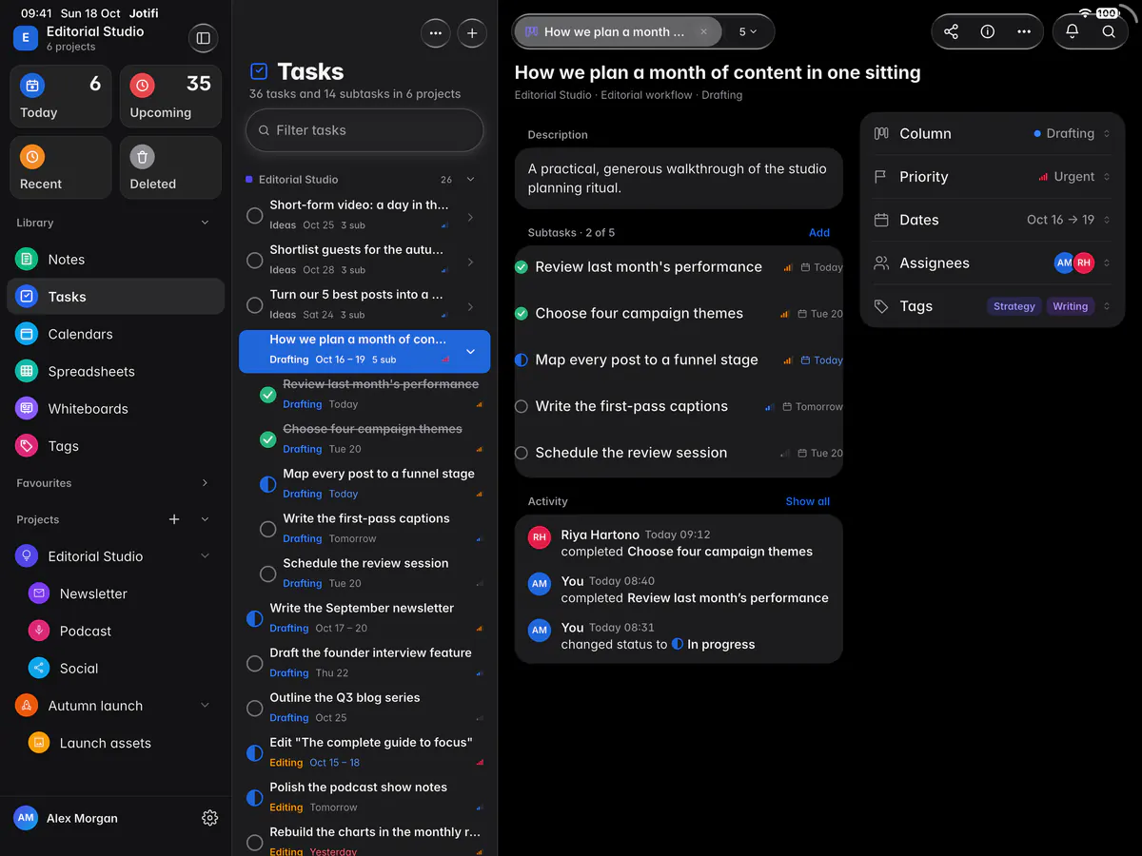Image resolution: width=1142 pixels, height=856 pixels.
Task: Expand subtasks of Short-form video task
Action: click(470, 217)
